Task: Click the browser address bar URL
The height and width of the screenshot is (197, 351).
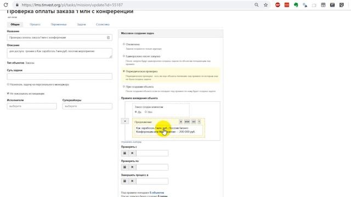Action: point(72,5)
